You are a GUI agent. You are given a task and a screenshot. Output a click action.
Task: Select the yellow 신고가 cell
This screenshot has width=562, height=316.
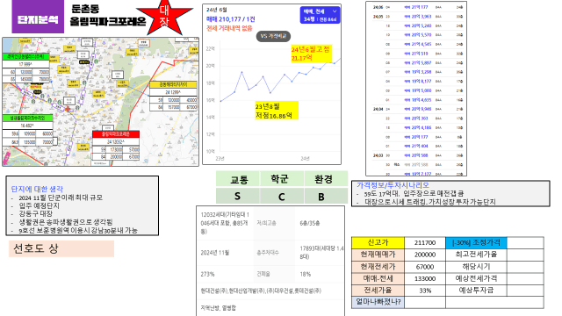click(378, 242)
